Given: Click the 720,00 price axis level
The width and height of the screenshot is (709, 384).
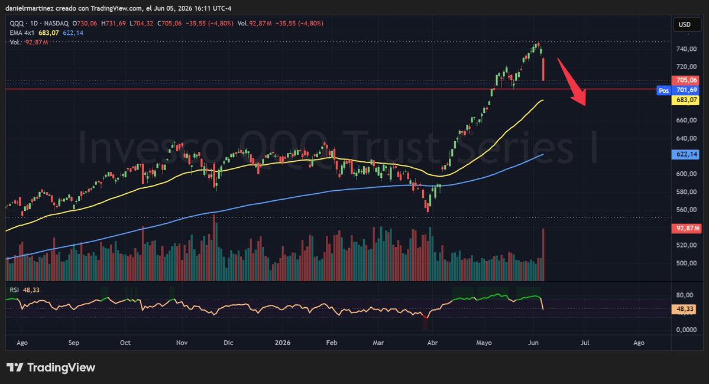Looking at the screenshot, I should 686,66.
